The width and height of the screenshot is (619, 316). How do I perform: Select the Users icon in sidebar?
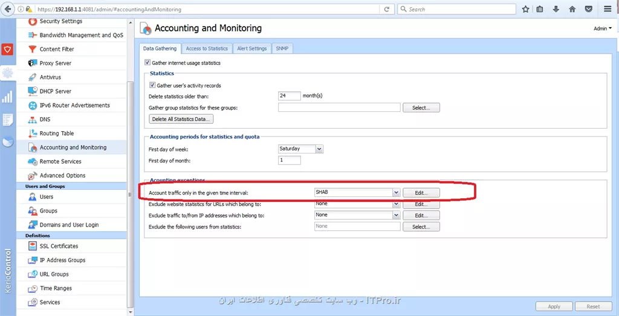click(x=33, y=197)
